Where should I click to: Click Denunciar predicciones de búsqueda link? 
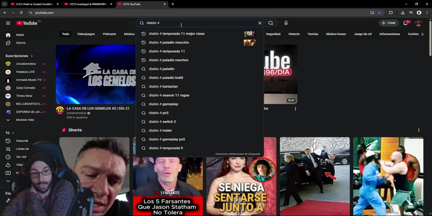click(238, 154)
